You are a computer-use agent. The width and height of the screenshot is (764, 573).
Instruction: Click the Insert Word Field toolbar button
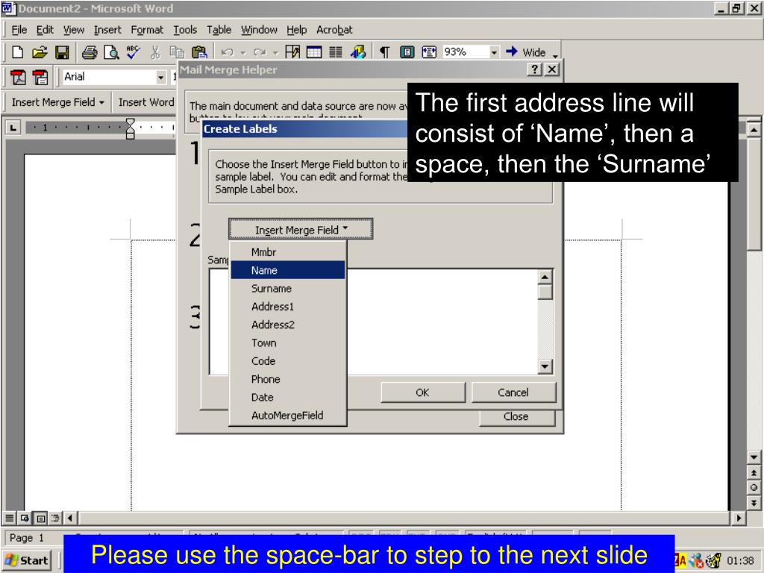tap(145, 102)
